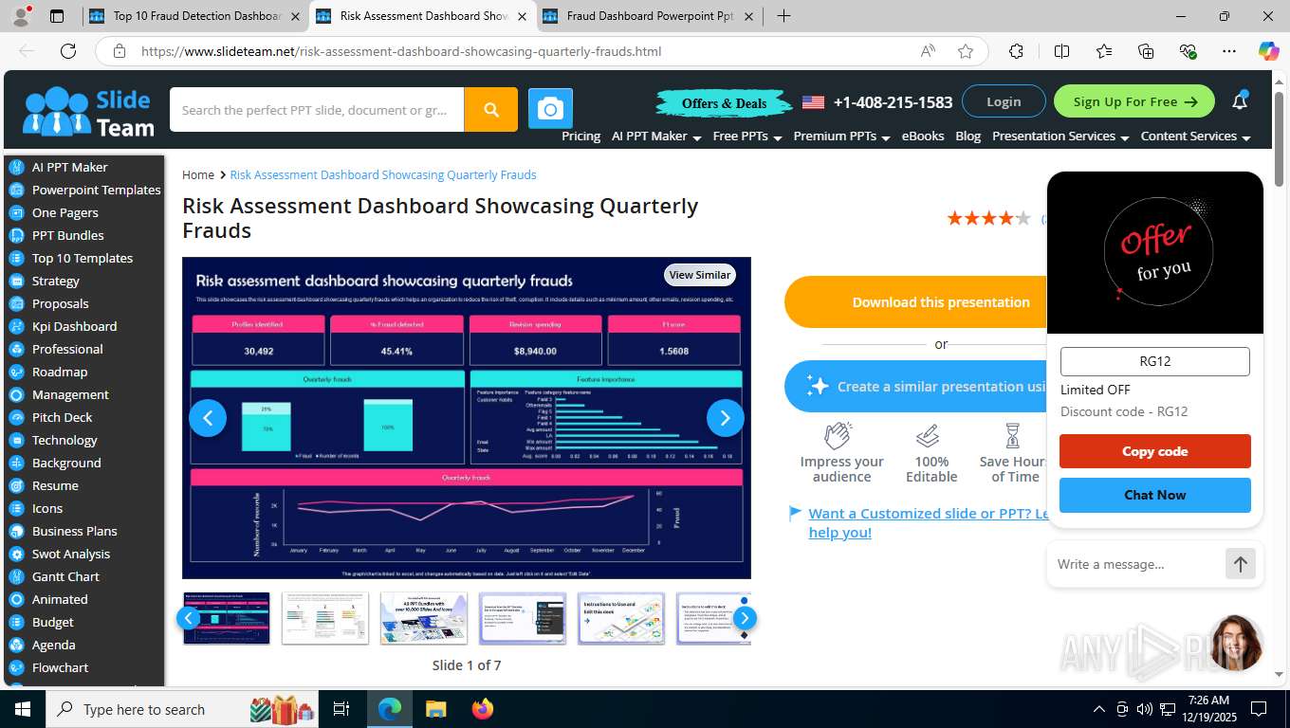
Task: Expand Free PPTs dropdown menu
Action: coord(747,136)
